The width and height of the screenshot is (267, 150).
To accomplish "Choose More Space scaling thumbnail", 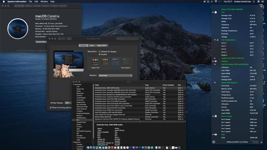I will [x=126, y=62].
